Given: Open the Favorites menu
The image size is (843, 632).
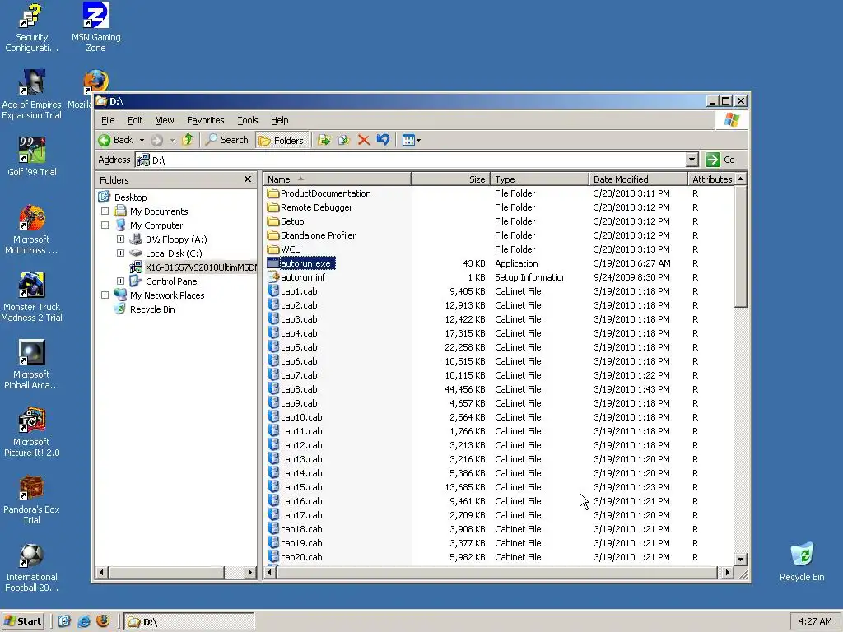Looking at the screenshot, I should (205, 120).
